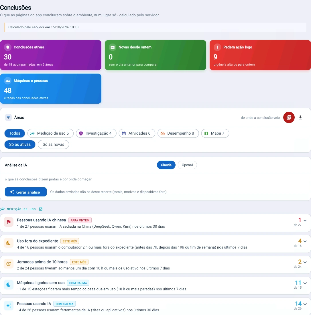Click the chart icon beside Medição de uso heading
Screen dimensions: 311x315
pyautogui.click(x=2, y=209)
